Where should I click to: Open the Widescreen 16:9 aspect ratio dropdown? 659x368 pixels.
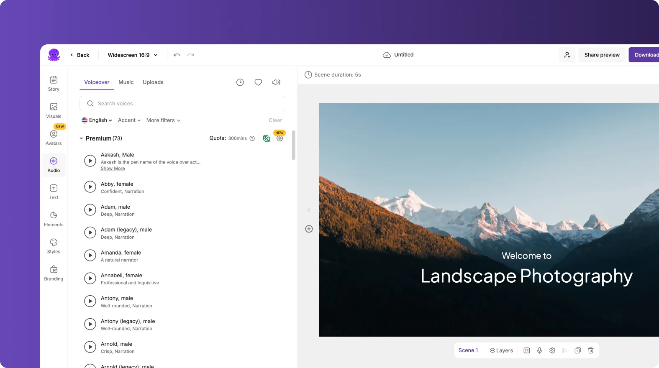pos(132,55)
